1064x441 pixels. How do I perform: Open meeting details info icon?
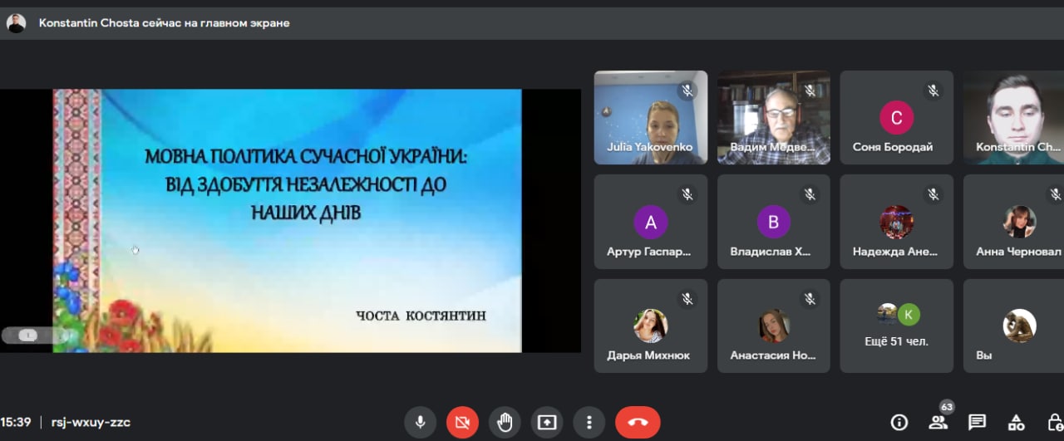click(x=899, y=423)
